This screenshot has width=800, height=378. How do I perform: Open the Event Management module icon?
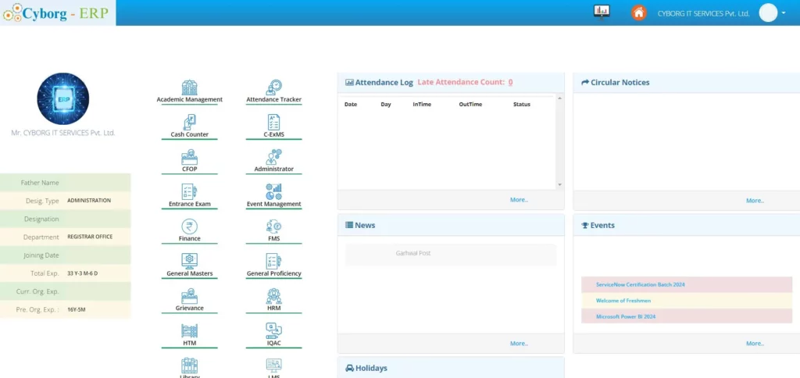(x=273, y=192)
